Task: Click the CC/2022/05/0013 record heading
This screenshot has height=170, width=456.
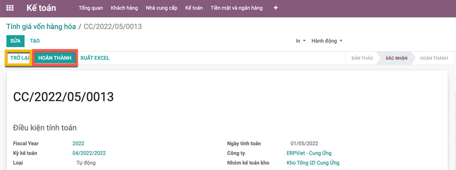Action: click(64, 97)
